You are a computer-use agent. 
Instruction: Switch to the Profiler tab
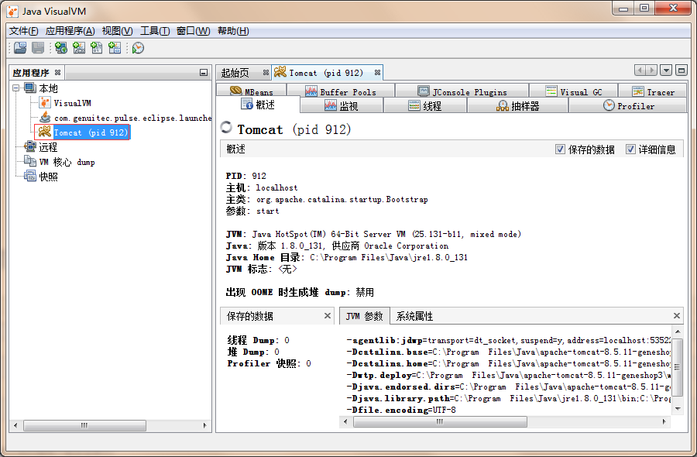click(628, 106)
